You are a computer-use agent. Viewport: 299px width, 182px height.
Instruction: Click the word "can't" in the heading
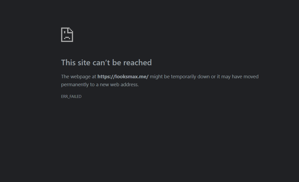coord(101,63)
